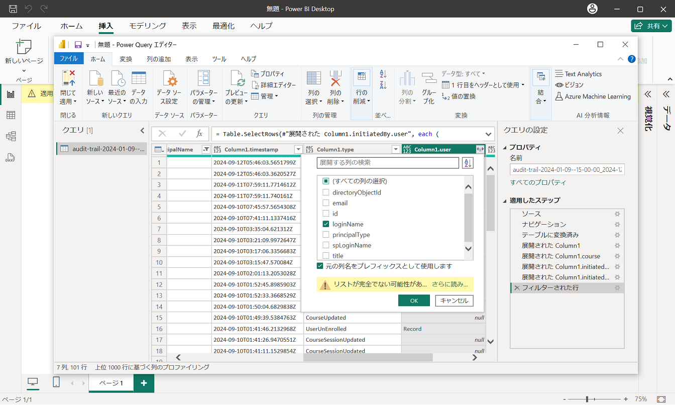Collapse Properties (プロパティ) section

(x=505, y=148)
